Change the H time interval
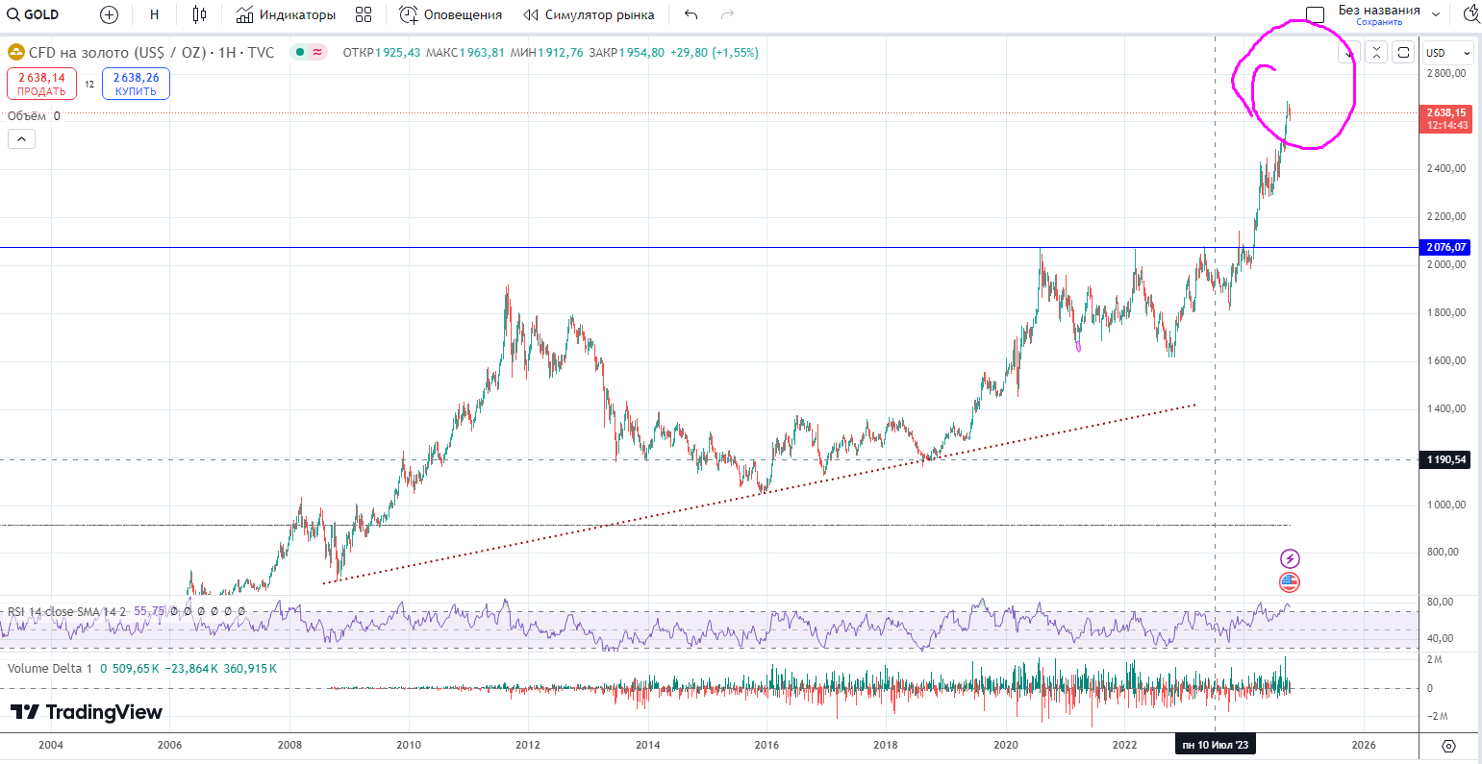The image size is (1482, 764). [x=155, y=14]
